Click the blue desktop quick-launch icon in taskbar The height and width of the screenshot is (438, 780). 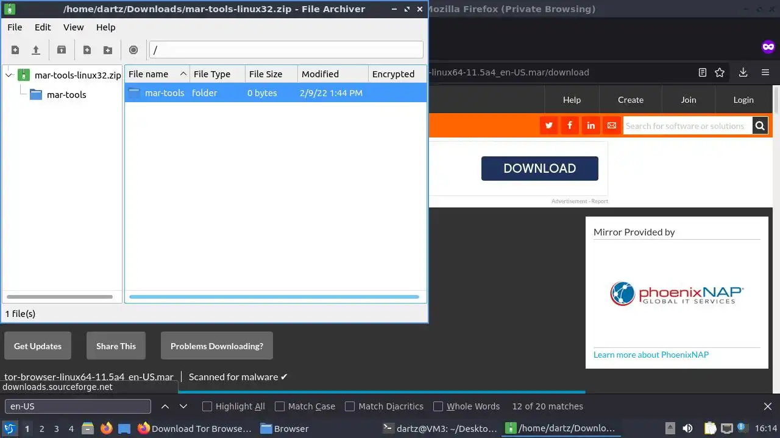(x=124, y=428)
